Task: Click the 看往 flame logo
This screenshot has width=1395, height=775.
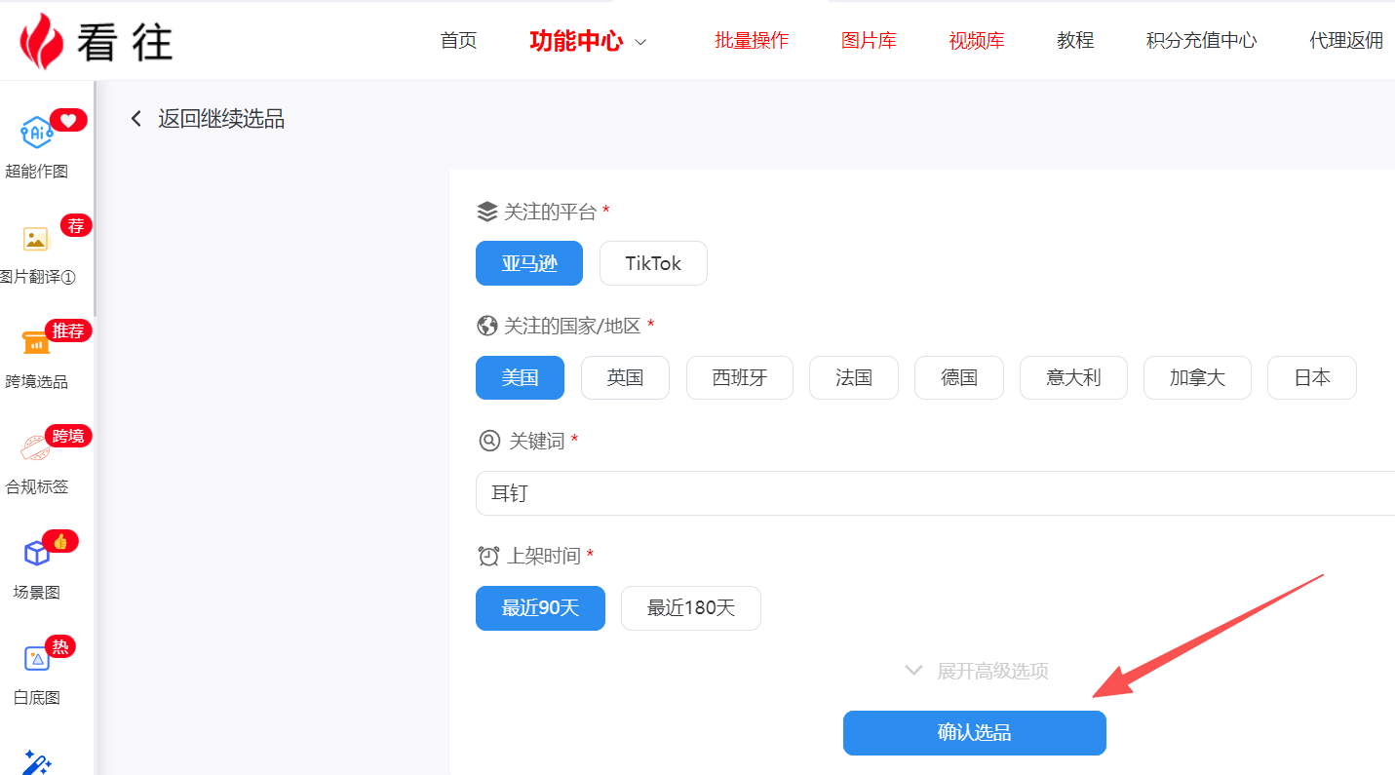Action: (41, 41)
